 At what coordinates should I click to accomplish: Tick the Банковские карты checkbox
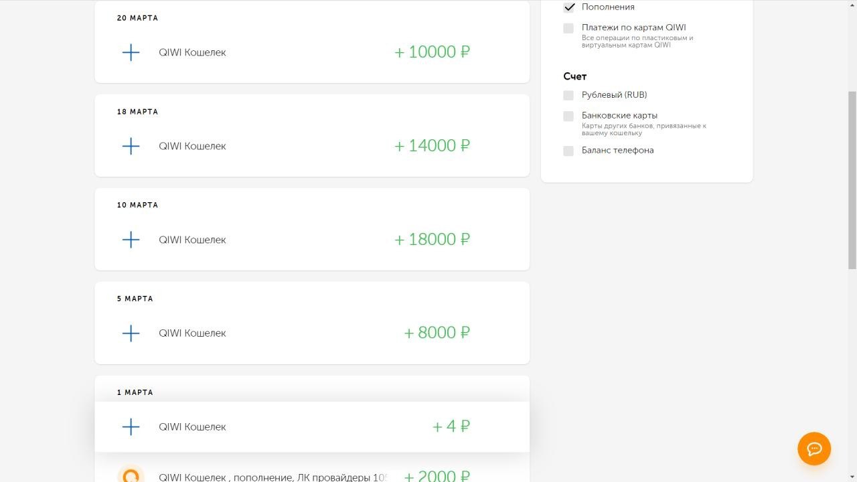coord(568,116)
